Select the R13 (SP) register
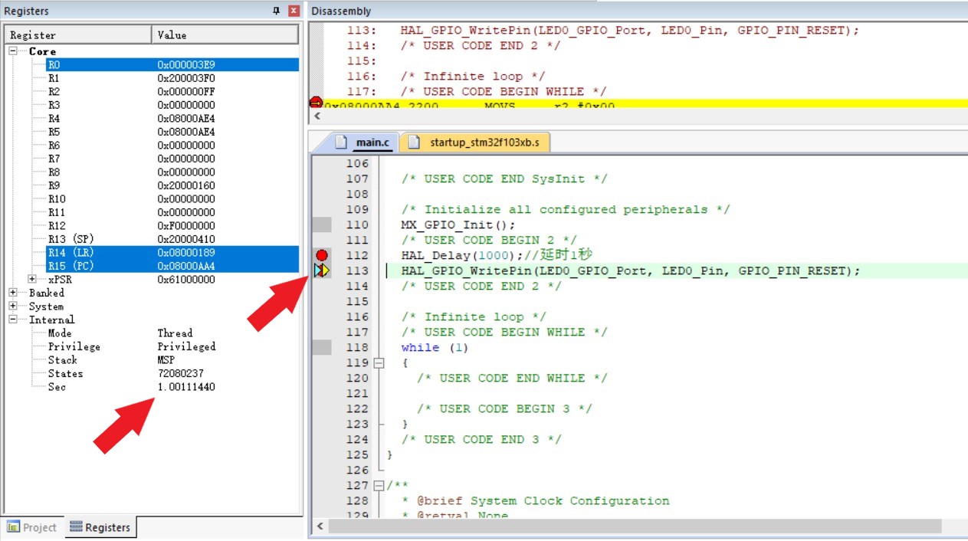 click(172, 239)
